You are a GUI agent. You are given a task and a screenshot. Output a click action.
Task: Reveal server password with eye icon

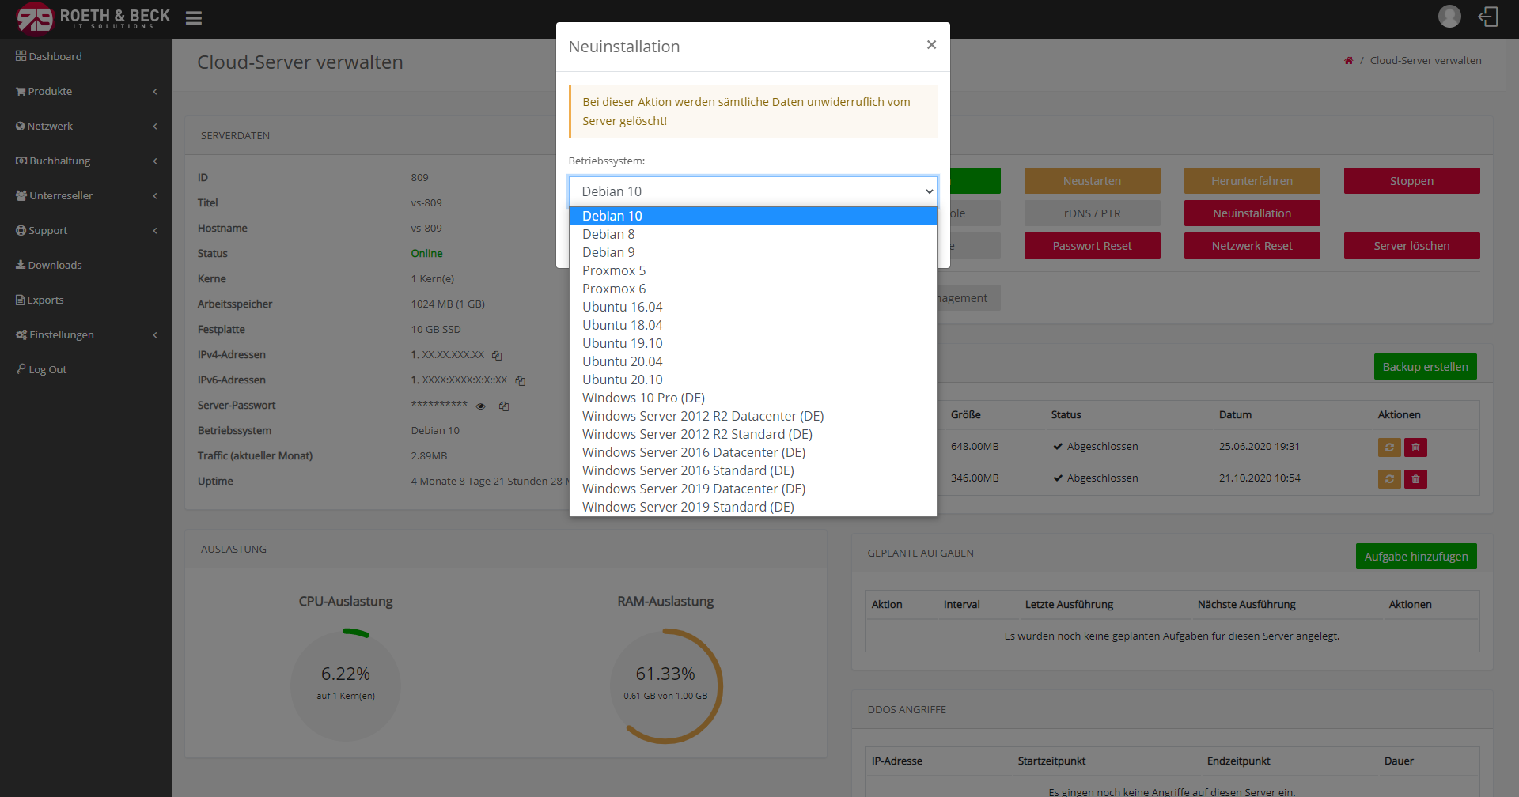(x=480, y=406)
